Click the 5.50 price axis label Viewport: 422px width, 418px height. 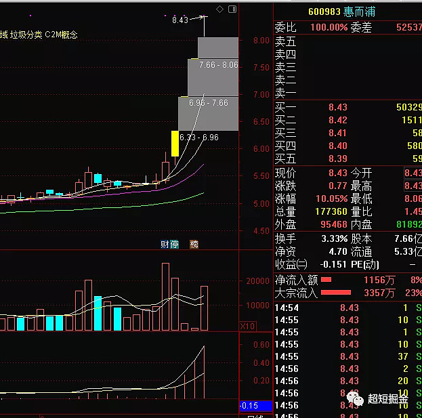pos(261,175)
